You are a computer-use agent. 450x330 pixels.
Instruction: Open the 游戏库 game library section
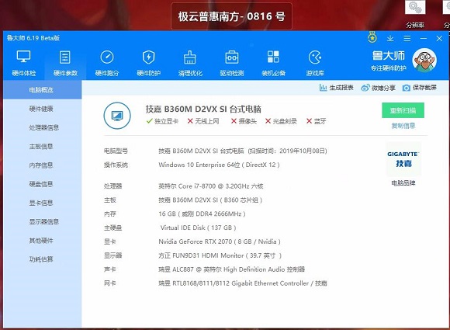(x=315, y=64)
